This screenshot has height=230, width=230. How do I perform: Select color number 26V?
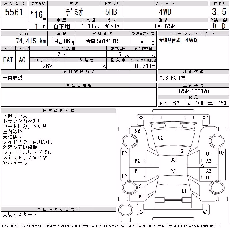coord(47,66)
